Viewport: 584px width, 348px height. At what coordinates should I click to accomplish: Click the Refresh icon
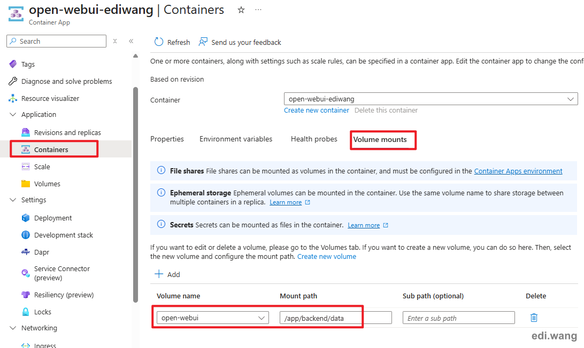click(x=159, y=42)
